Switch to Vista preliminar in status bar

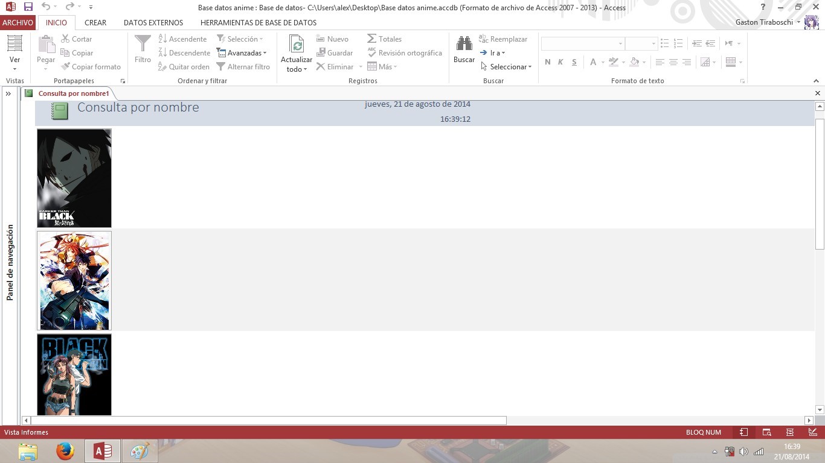pos(766,432)
